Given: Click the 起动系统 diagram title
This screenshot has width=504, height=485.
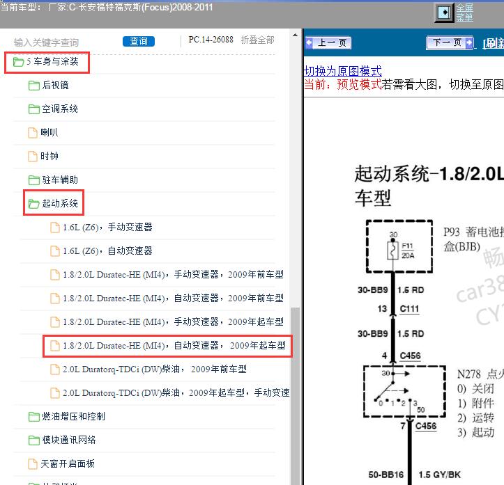Looking at the screenshot, I should (x=429, y=186).
